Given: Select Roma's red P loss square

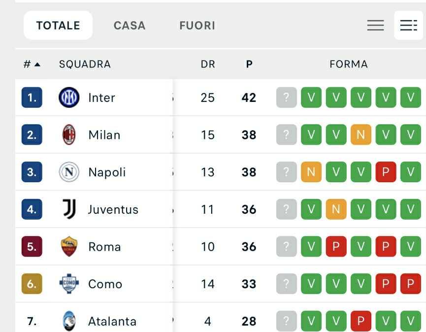Looking at the screenshot, I should pyautogui.click(x=336, y=247).
